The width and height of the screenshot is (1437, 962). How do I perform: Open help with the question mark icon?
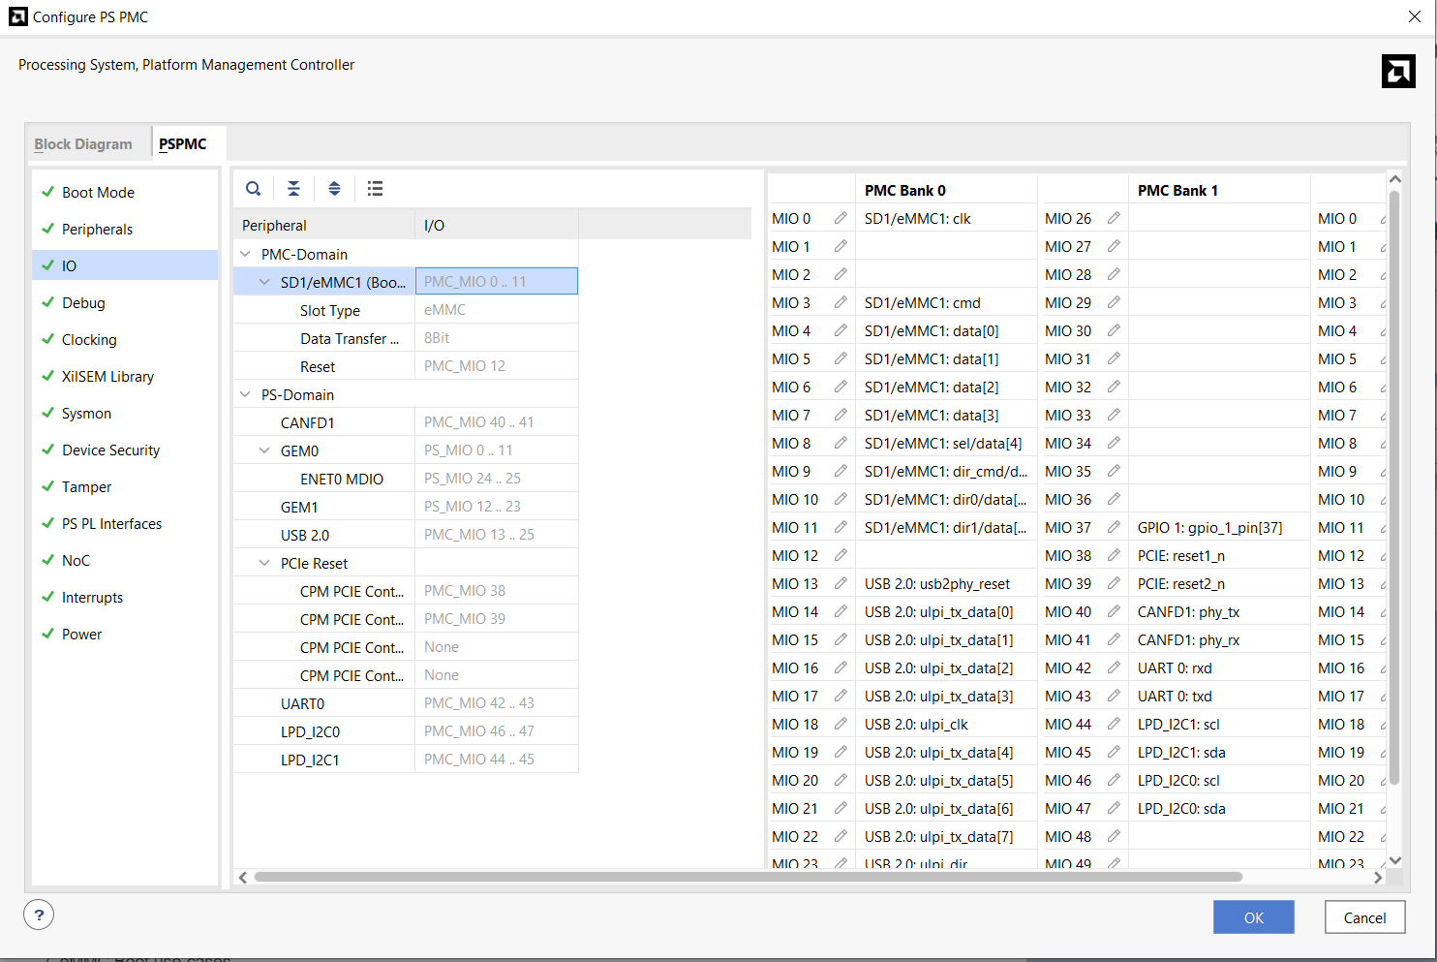point(39,915)
